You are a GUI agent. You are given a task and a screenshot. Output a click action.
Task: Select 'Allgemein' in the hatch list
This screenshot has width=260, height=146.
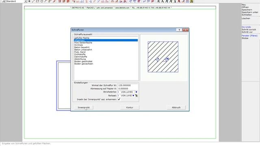click(106, 40)
